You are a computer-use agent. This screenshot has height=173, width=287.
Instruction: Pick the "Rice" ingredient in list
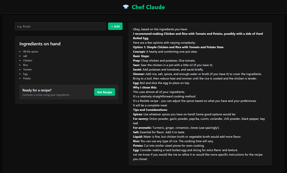[26, 65]
